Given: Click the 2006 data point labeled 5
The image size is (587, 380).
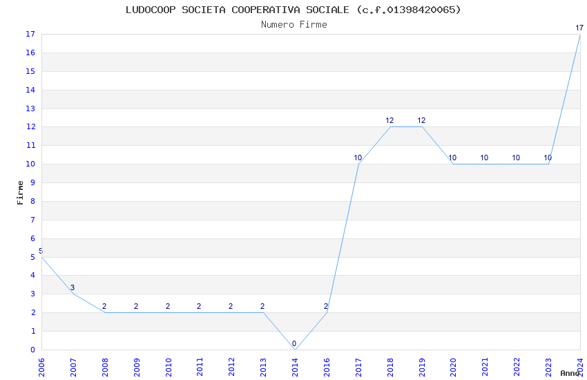Looking at the screenshot, I should click(41, 257).
